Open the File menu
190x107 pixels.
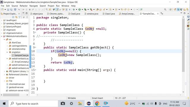click(2, 6)
